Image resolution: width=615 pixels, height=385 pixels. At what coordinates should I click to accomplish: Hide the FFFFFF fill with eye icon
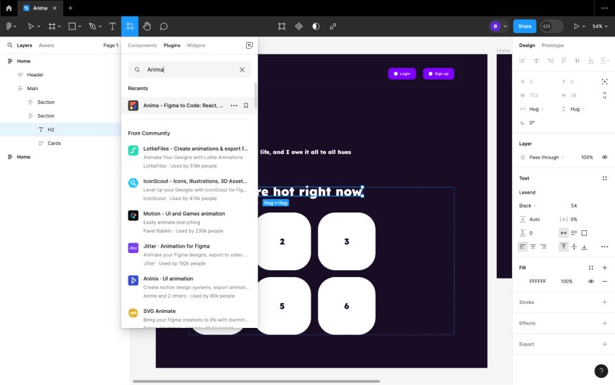(x=591, y=281)
